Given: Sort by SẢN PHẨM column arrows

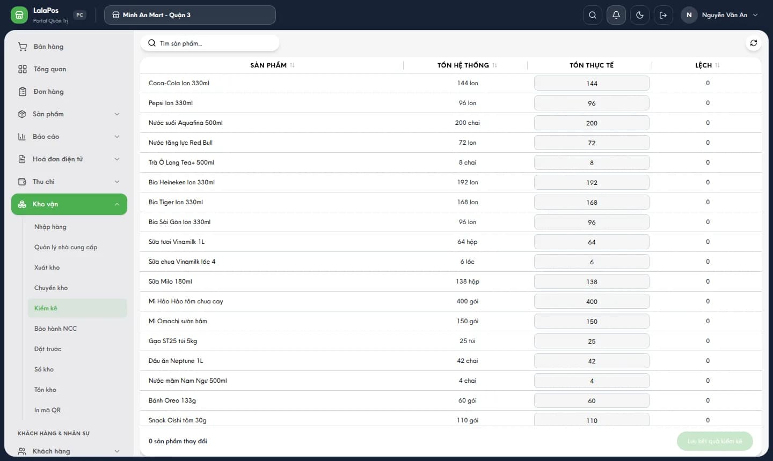Looking at the screenshot, I should point(293,65).
